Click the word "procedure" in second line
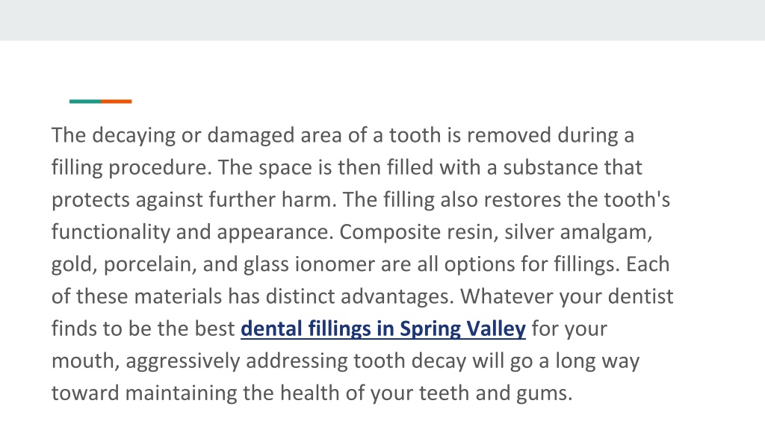Screen dimensions: 765x430 (x=157, y=168)
